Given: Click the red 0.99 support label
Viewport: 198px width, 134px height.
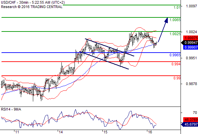Looking at the screenshot, I should coord(177,78).
